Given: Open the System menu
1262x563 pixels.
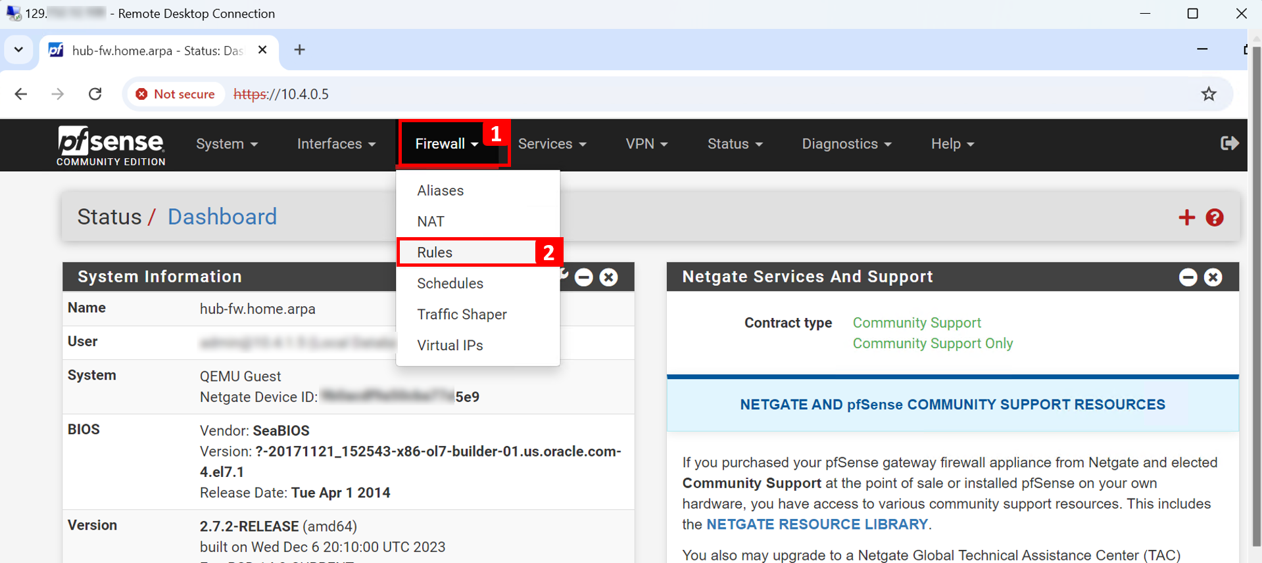Looking at the screenshot, I should [227, 144].
